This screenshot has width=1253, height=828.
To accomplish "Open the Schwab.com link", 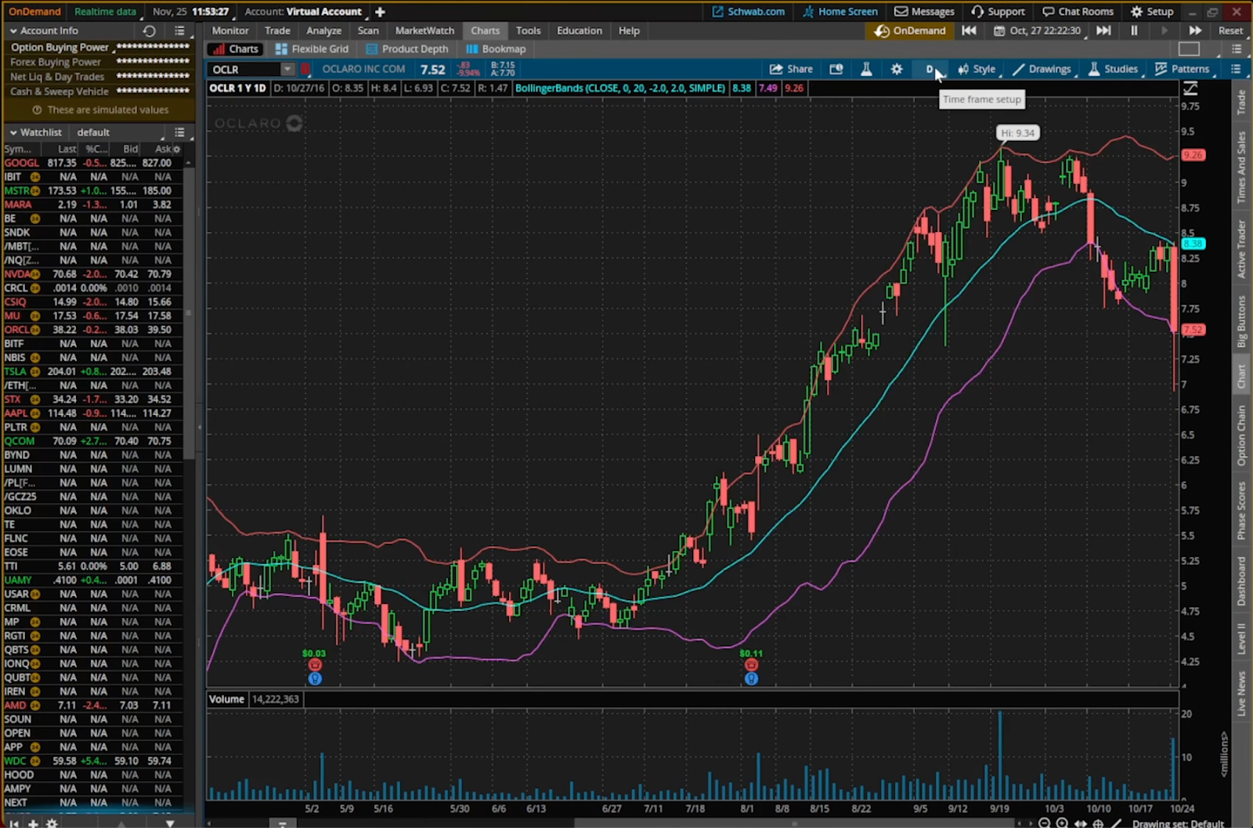I will click(748, 12).
